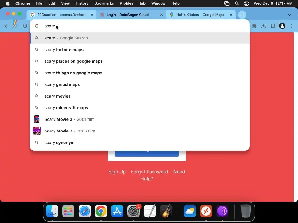Open GarageBand from the Dock
This screenshot has width=298, height=223.
(166, 211)
